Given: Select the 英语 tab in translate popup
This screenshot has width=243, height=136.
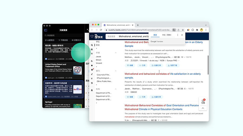Looking at the screenshot, I should [x=155, y=35].
